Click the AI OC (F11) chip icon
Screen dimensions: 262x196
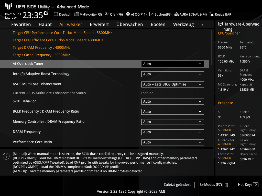coord(128,14)
